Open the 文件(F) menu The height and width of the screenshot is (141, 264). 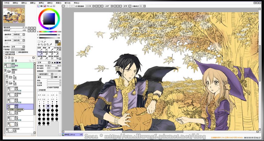[x=7, y=3]
